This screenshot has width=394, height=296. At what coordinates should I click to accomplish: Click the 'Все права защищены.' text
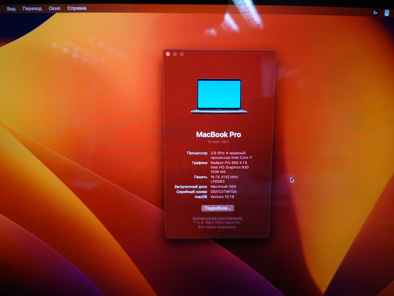tap(217, 227)
